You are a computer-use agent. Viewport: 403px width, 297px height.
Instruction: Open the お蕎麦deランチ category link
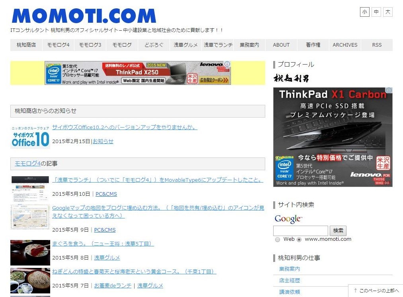113,285
